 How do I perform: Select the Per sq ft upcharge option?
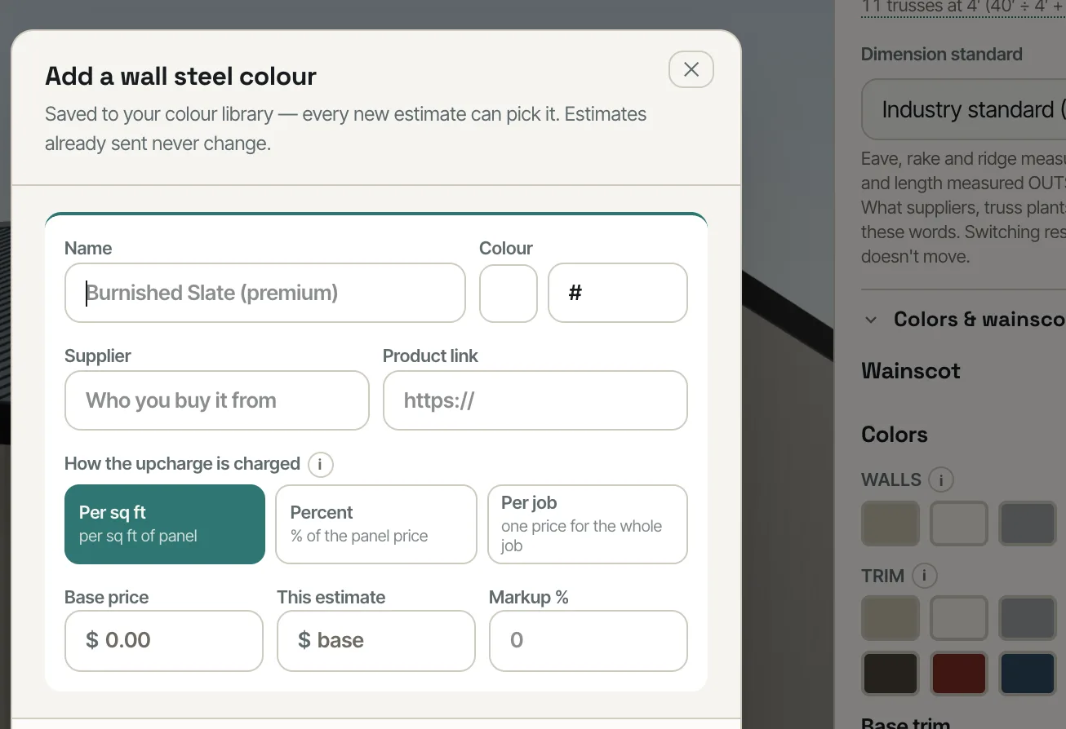(x=165, y=524)
